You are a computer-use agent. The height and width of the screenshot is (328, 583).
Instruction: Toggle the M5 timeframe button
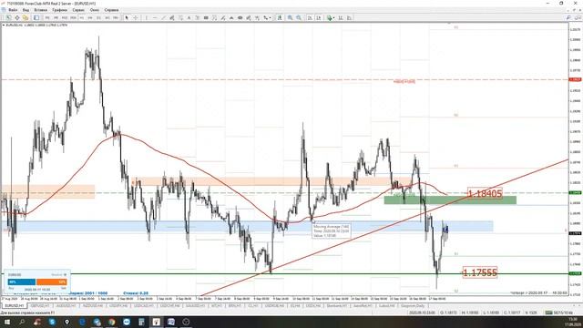coord(56,18)
